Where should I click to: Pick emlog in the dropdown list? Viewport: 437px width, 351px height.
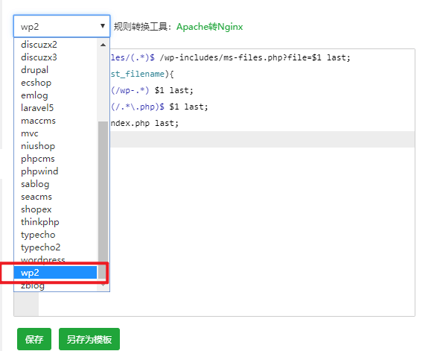(56, 95)
